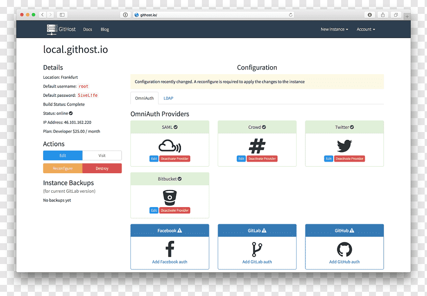Open the Blog nav link
Image resolution: width=427 pixels, height=296 pixels.
[104, 29]
